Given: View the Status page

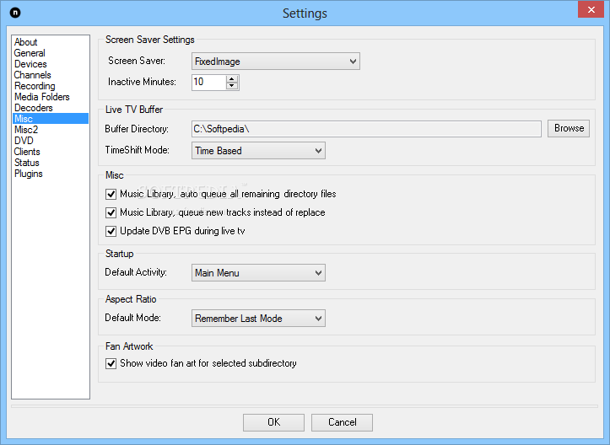Looking at the screenshot, I should (x=26, y=163).
